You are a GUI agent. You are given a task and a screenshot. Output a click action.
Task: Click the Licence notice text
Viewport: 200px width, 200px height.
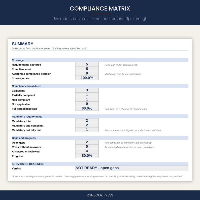(x=97, y=176)
